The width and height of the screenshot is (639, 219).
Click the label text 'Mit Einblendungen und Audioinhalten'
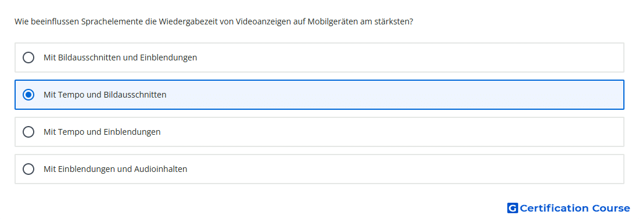(x=116, y=169)
